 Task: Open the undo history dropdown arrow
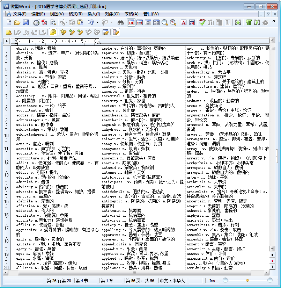(97, 22)
